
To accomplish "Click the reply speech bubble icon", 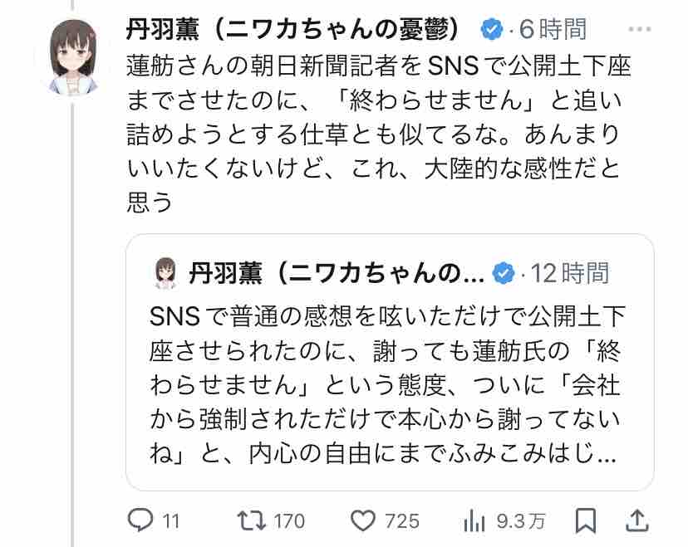I will click(x=139, y=520).
